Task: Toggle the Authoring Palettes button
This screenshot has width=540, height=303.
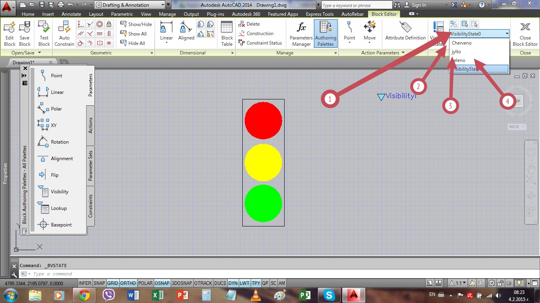Action: [x=326, y=34]
